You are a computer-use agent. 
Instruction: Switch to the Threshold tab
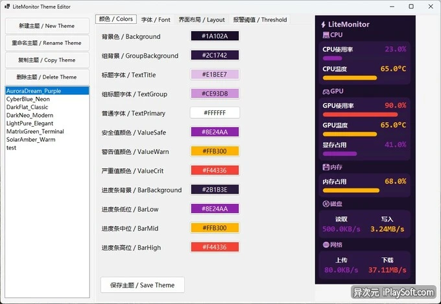260,19
